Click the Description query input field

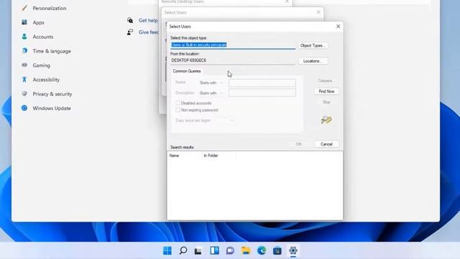[x=262, y=93]
